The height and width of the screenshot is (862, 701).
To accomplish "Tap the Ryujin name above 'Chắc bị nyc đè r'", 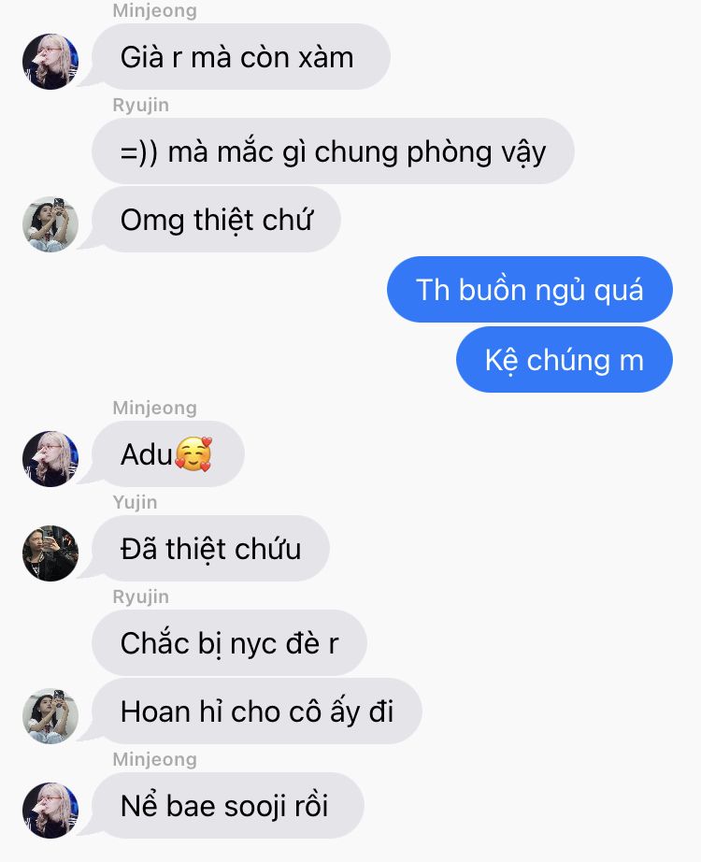I will click(x=141, y=596).
